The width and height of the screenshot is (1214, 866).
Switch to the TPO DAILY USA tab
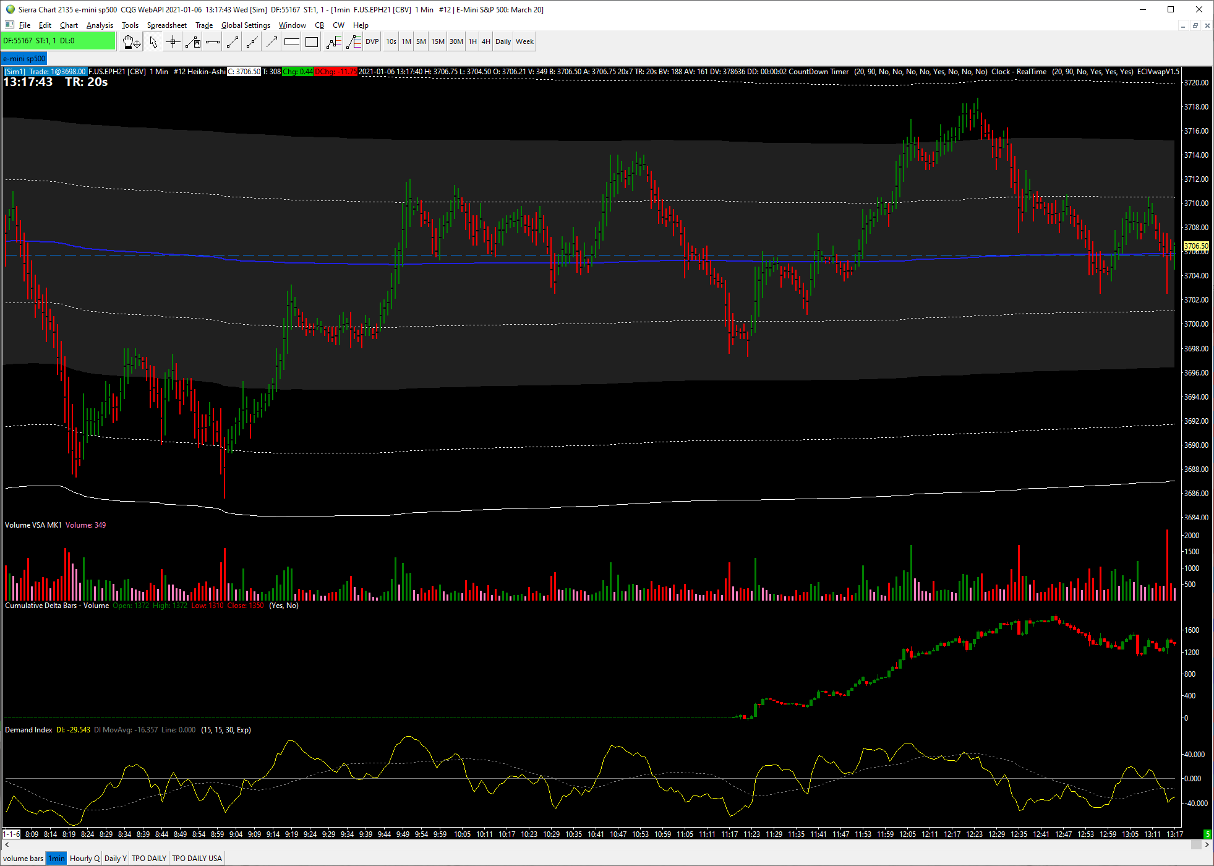tap(197, 858)
